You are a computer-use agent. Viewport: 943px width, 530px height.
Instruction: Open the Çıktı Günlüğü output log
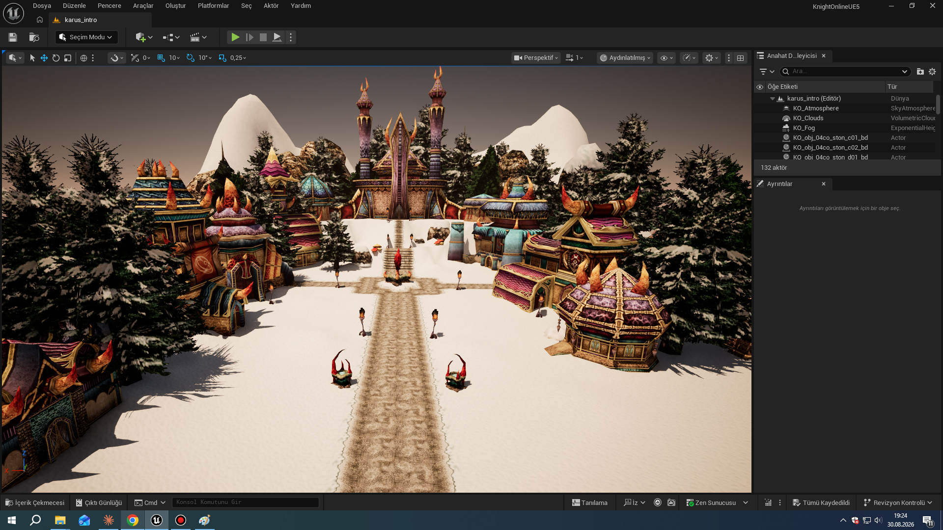pyautogui.click(x=99, y=503)
